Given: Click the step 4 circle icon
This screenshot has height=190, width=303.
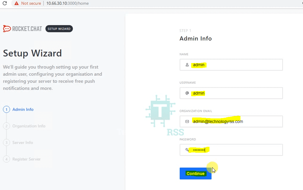Looking at the screenshot, I should (x=6, y=159).
